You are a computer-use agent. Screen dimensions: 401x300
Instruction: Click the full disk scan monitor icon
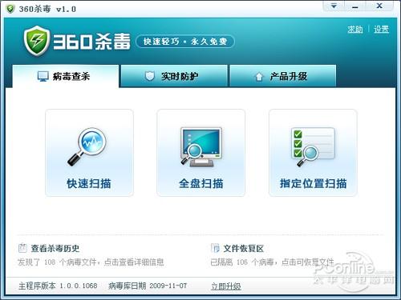pyautogui.click(x=201, y=147)
